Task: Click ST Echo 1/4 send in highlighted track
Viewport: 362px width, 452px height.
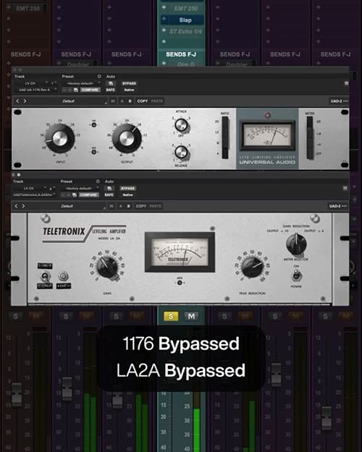Action: coord(185,31)
